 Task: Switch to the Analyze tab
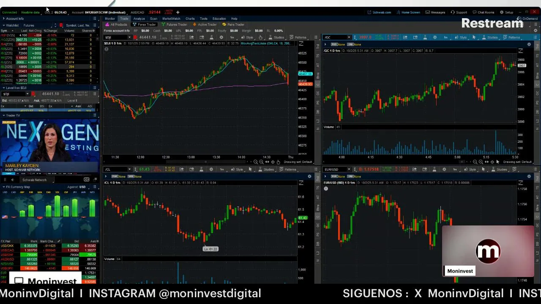coord(139,19)
